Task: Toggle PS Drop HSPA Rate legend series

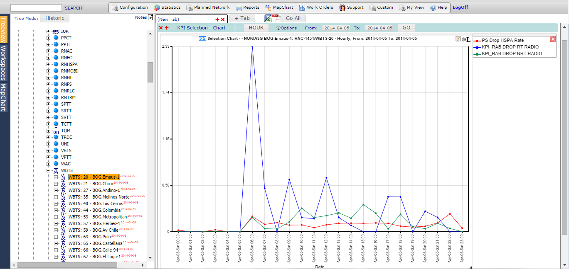Action: point(502,41)
